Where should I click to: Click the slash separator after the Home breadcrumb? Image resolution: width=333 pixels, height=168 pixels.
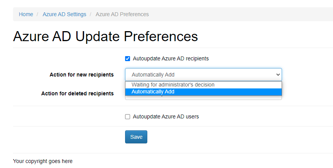[38, 14]
